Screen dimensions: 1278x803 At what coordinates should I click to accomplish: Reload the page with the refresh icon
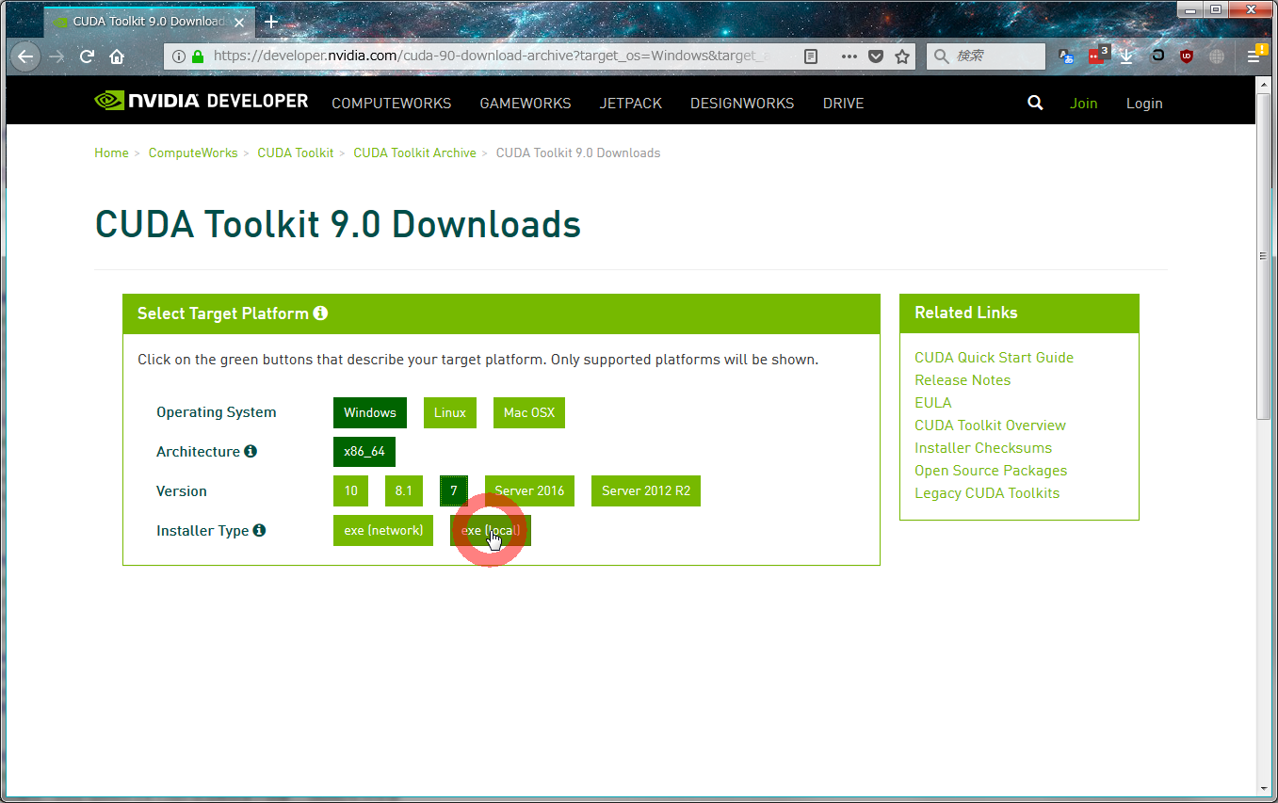click(87, 56)
